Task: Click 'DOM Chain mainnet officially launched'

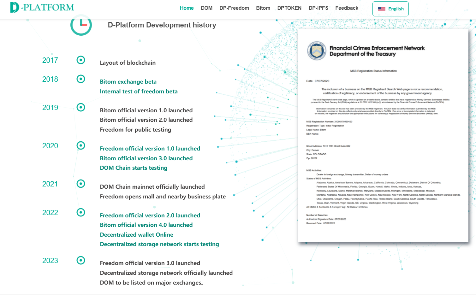Action: (x=152, y=187)
